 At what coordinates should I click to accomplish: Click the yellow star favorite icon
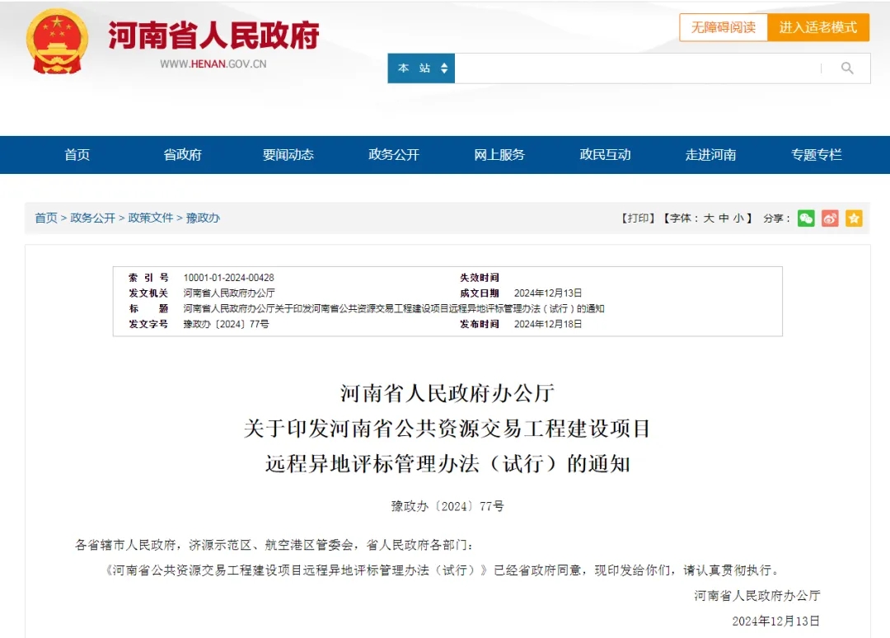(x=854, y=218)
